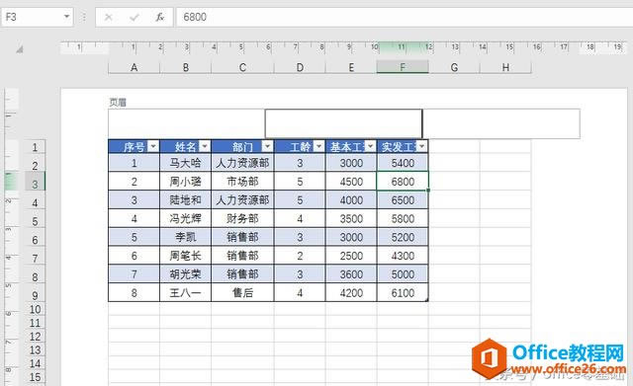This screenshot has height=386, width=633.
Task: Click cell with name 陆地和
Action: (x=186, y=199)
